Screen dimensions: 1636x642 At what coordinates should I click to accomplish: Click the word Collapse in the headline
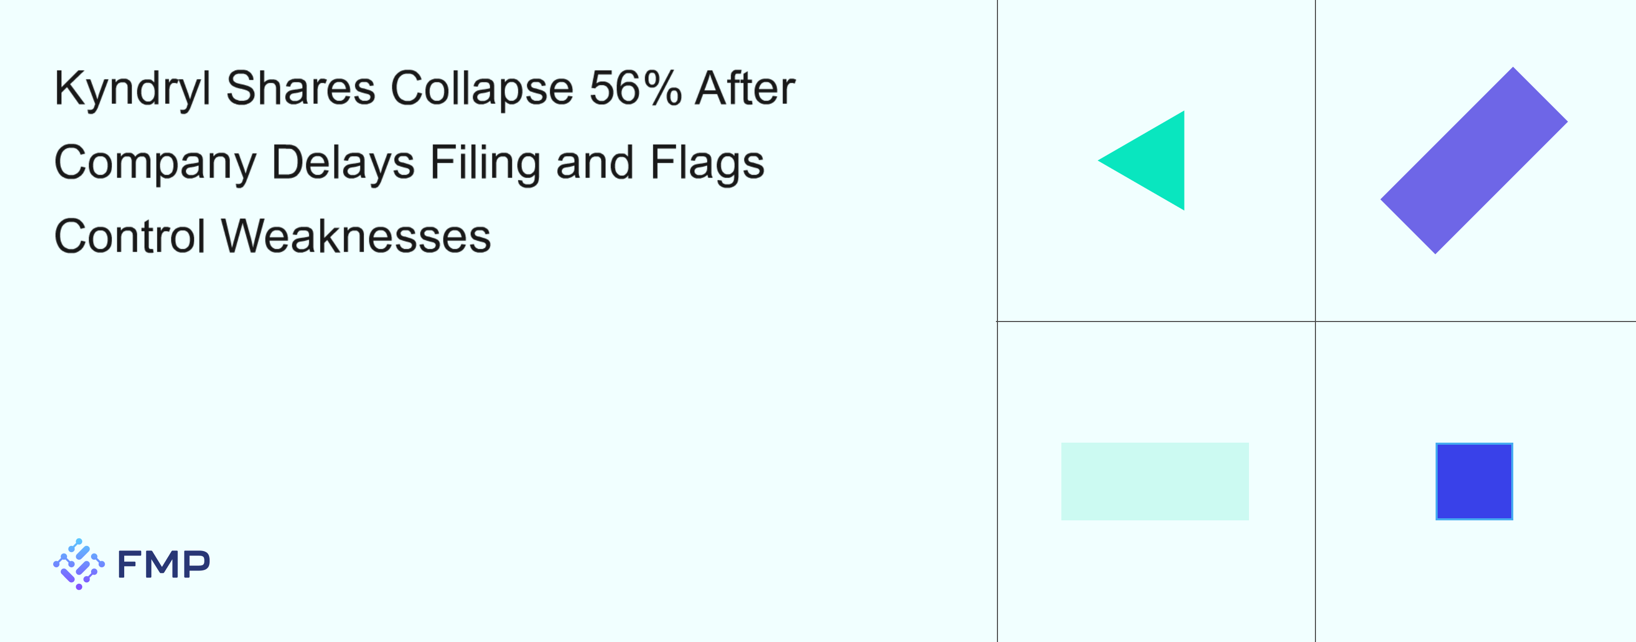482,89
